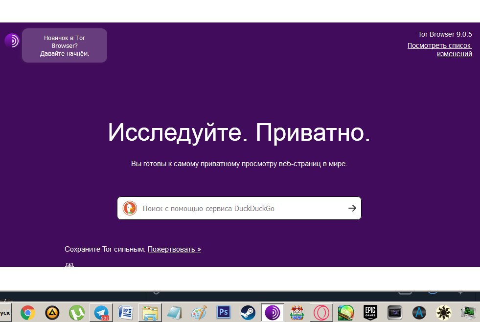This screenshot has width=480, height=322.
Task: Open Opera GX from the taskbar
Action: (x=321, y=313)
